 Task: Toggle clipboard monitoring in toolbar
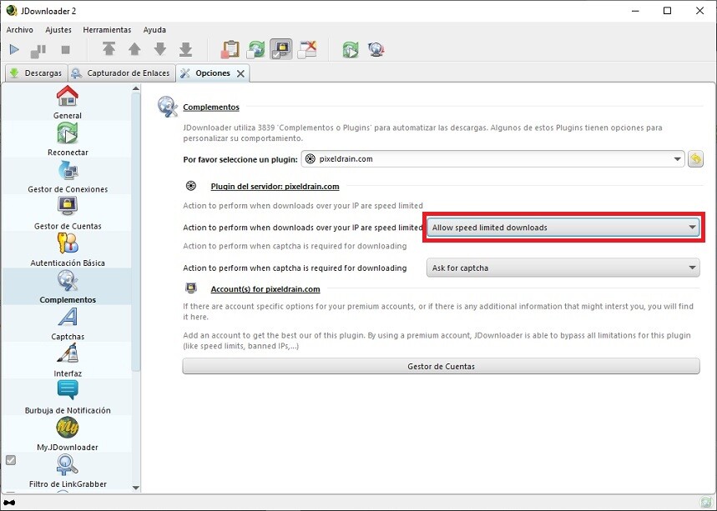point(230,49)
